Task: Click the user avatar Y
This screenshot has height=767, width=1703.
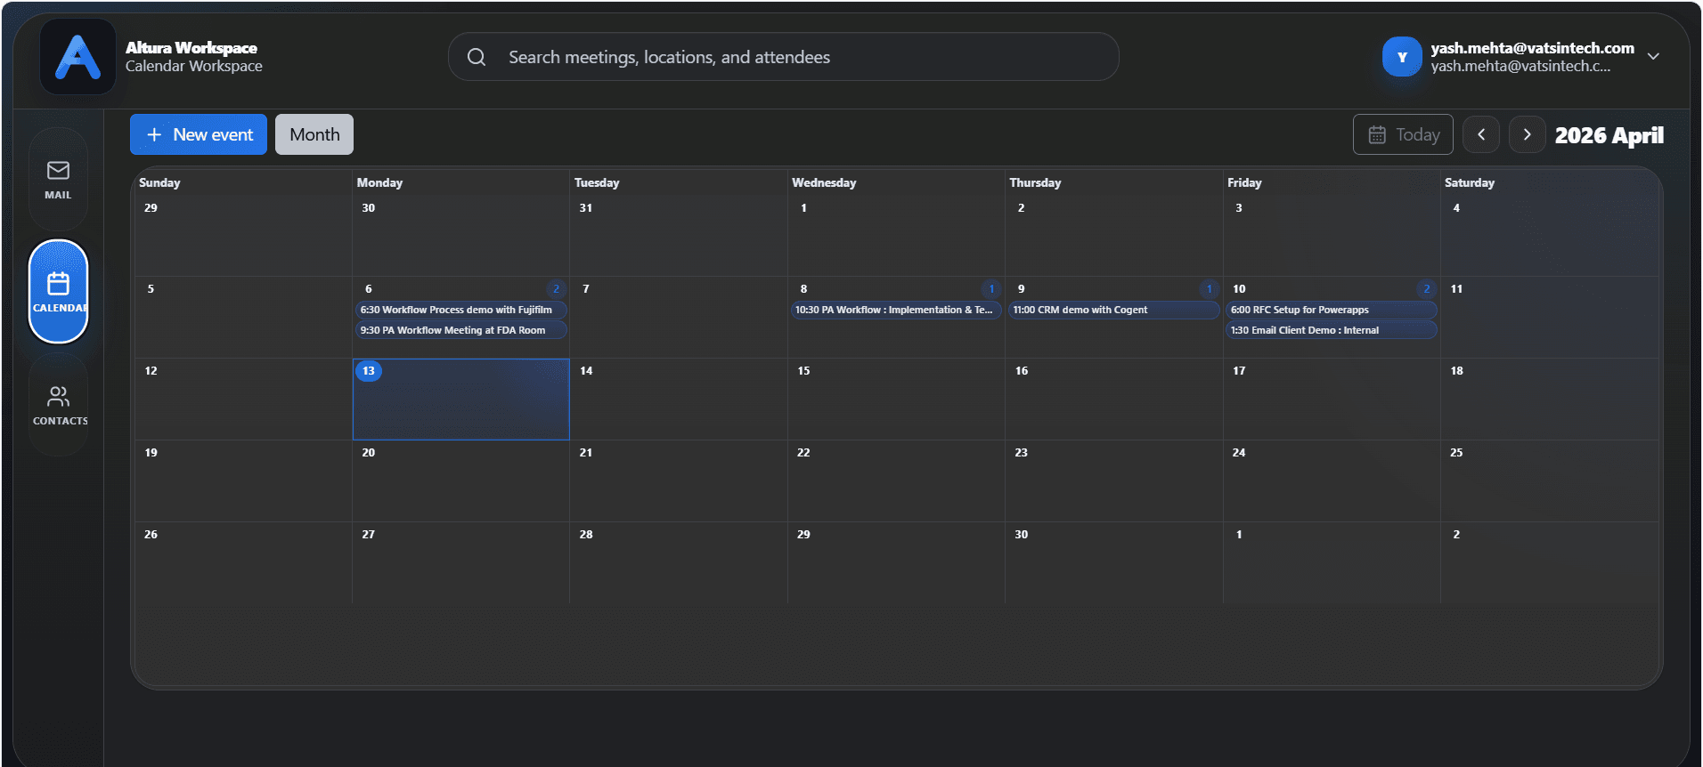Action: [x=1401, y=57]
